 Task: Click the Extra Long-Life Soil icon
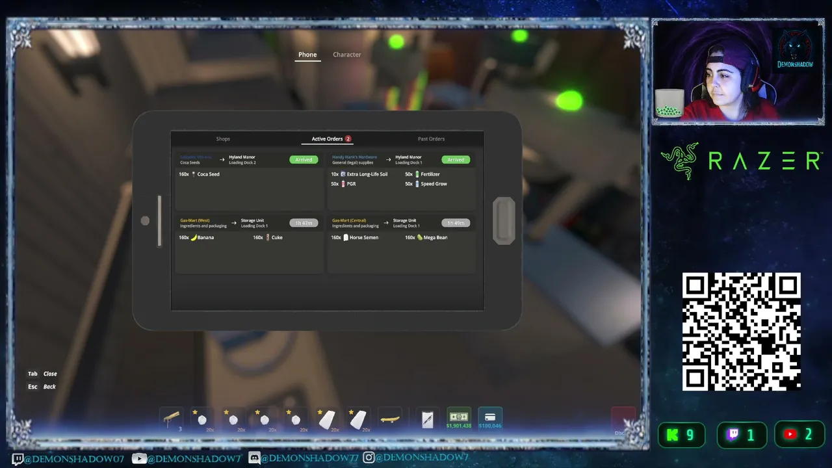pos(343,174)
